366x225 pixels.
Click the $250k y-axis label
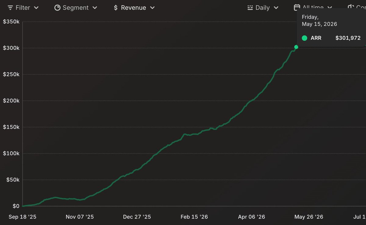[x=11, y=74]
